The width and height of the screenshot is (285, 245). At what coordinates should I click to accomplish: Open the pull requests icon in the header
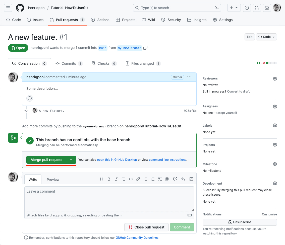click(257, 8)
